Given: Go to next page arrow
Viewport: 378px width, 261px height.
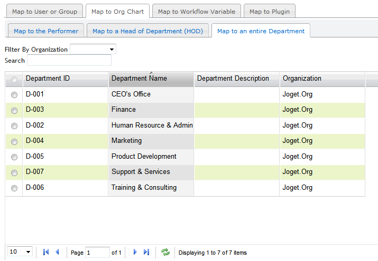Looking at the screenshot, I should [135, 253].
